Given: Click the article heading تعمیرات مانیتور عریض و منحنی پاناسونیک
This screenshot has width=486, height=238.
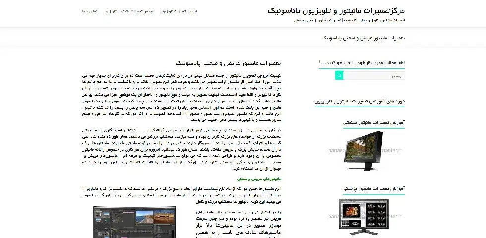Looking at the screenshot, I should [228, 63].
